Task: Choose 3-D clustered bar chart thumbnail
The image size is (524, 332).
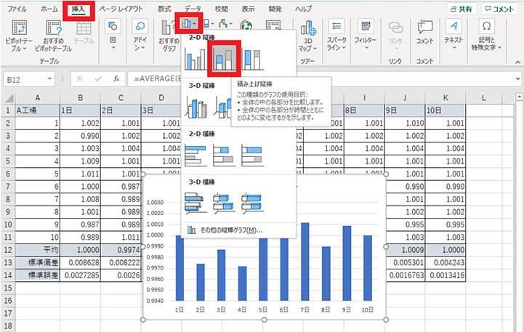Action: 196,203
